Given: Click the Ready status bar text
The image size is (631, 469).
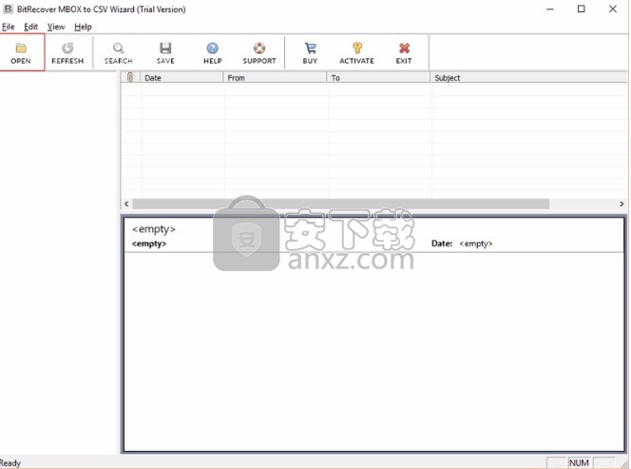Looking at the screenshot, I should click(10, 463).
